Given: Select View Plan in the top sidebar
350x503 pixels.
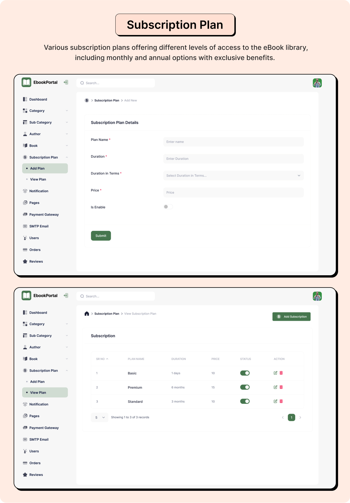Looking at the screenshot, I should coord(38,179).
